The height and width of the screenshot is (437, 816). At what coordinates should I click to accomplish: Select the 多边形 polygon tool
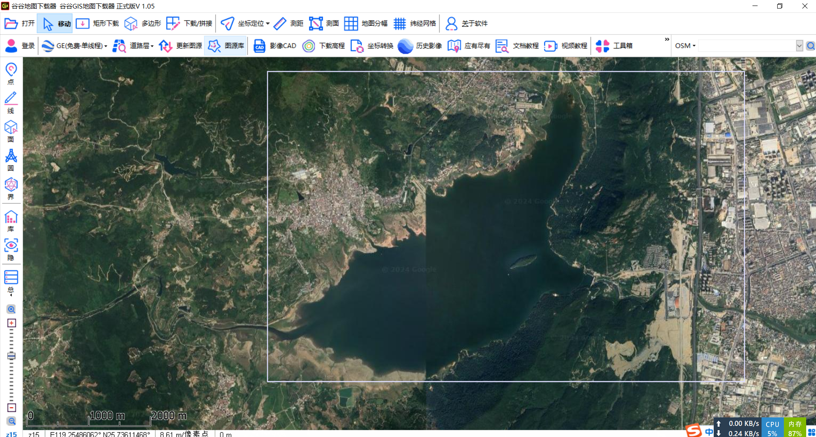(144, 23)
